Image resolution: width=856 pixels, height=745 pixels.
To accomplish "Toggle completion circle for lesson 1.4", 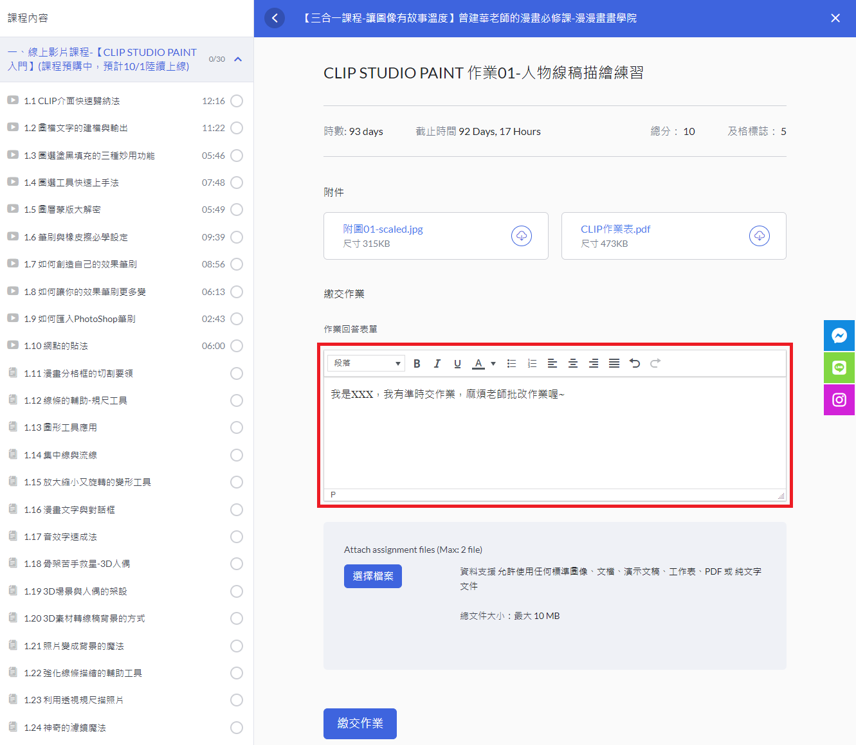I will 237,183.
